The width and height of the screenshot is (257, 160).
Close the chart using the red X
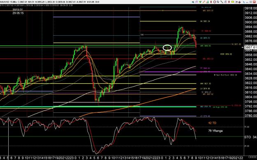[254, 2]
